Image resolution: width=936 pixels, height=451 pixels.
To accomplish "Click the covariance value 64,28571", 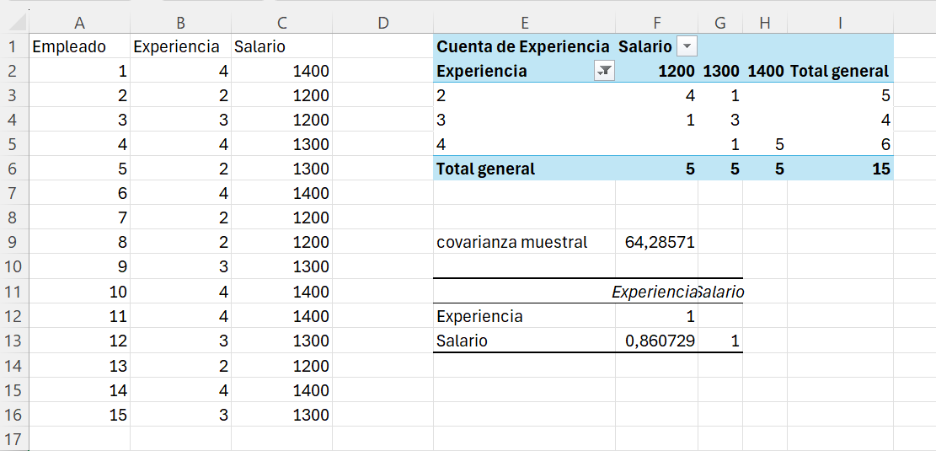I will (656, 243).
